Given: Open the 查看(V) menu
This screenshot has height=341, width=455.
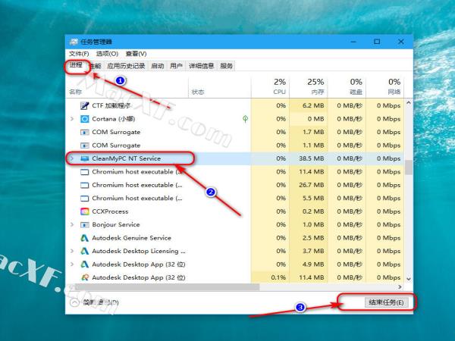Looking at the screenshot, I should point(136,54).
